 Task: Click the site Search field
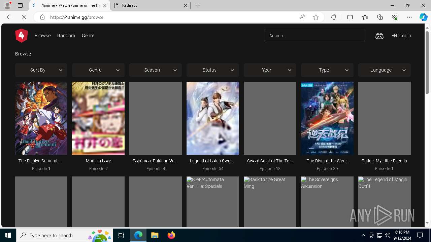(x=314, y=36)
